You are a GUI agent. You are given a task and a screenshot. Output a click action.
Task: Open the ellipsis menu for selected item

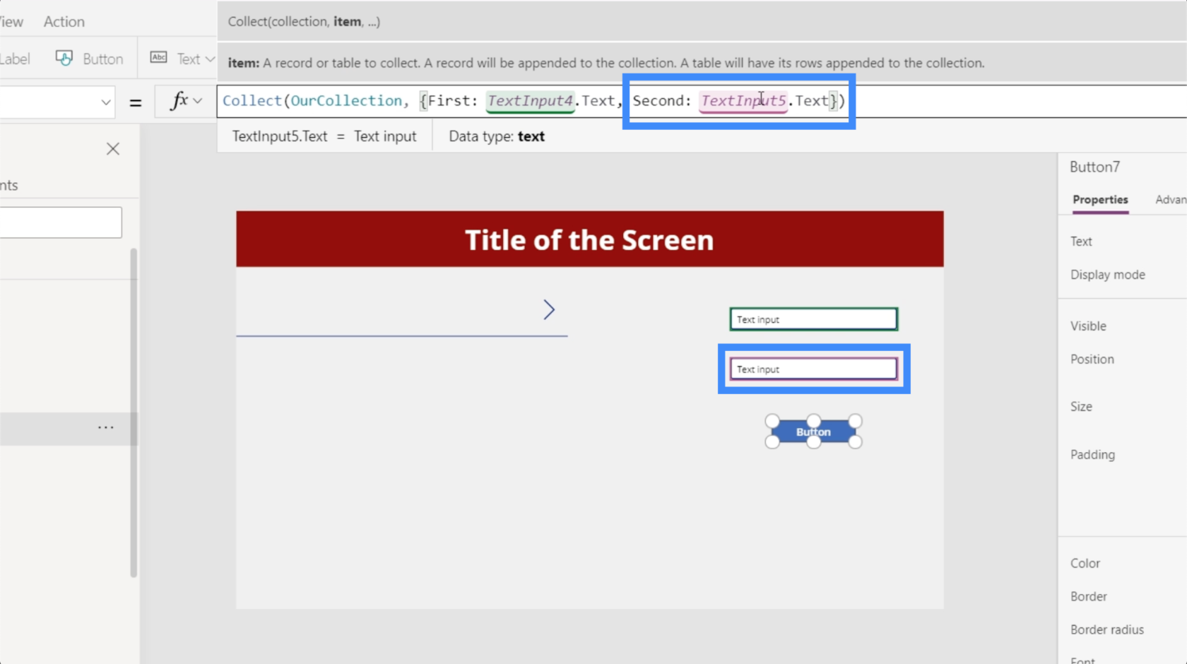point(106,428)
